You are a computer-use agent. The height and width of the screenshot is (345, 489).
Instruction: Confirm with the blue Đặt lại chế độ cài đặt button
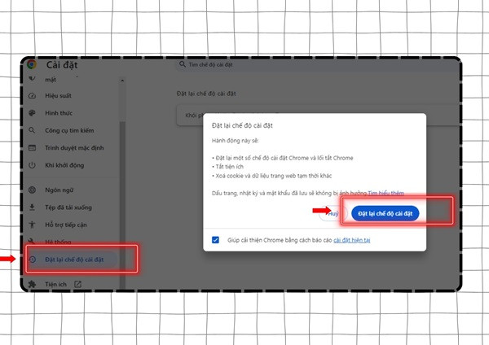click(x=385, y=214)
